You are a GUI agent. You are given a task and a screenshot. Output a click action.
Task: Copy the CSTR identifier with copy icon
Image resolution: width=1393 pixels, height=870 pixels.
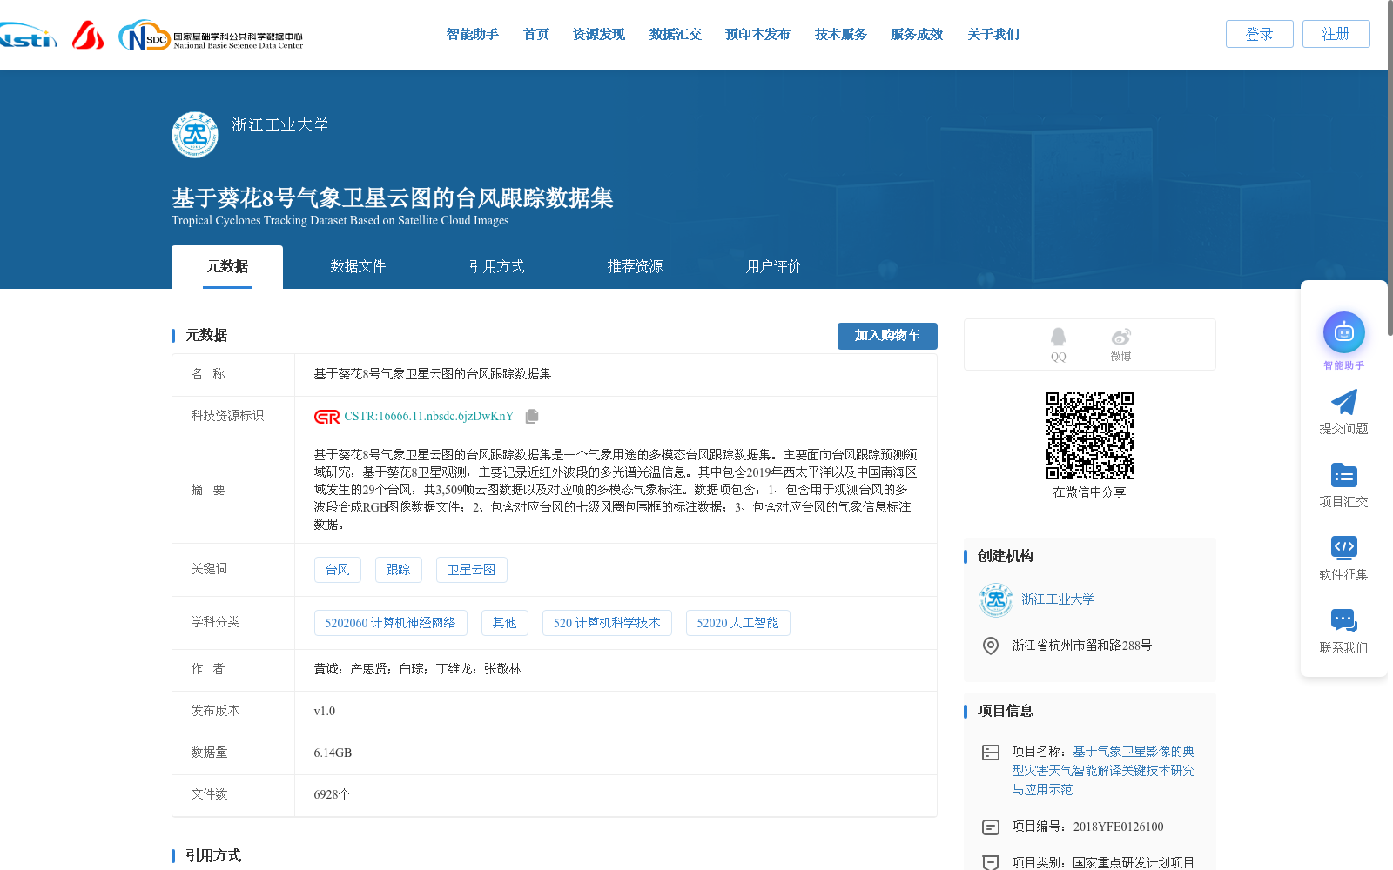pos(532,417)
